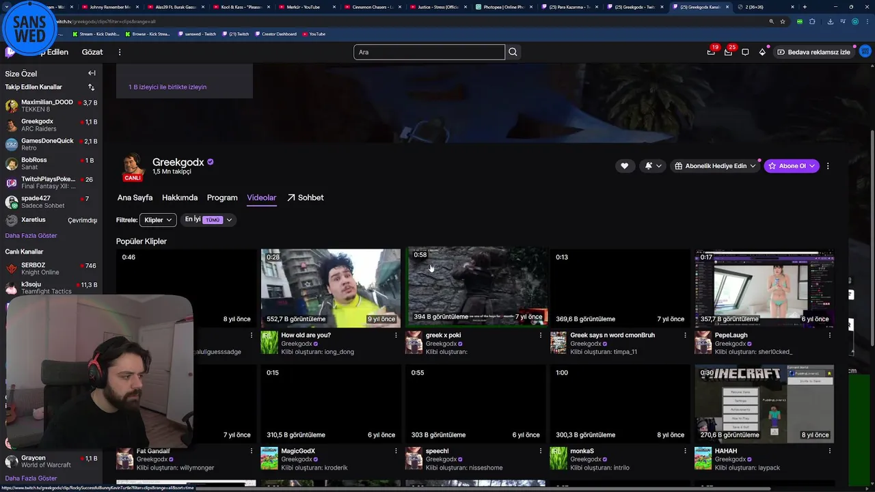Click Greekgodx channel avatar with CANLI badge
The image size is (875, 492).
click(133, 167)
